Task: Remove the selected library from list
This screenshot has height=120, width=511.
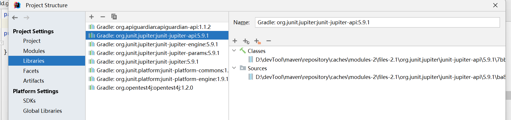Action: pyautogui.click(x=102, y=17)
